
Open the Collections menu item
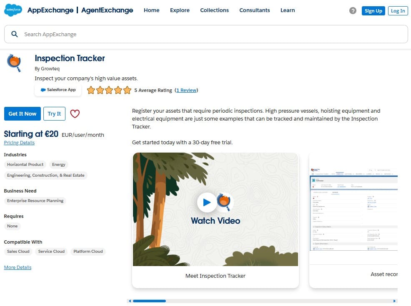click(214, 10)
